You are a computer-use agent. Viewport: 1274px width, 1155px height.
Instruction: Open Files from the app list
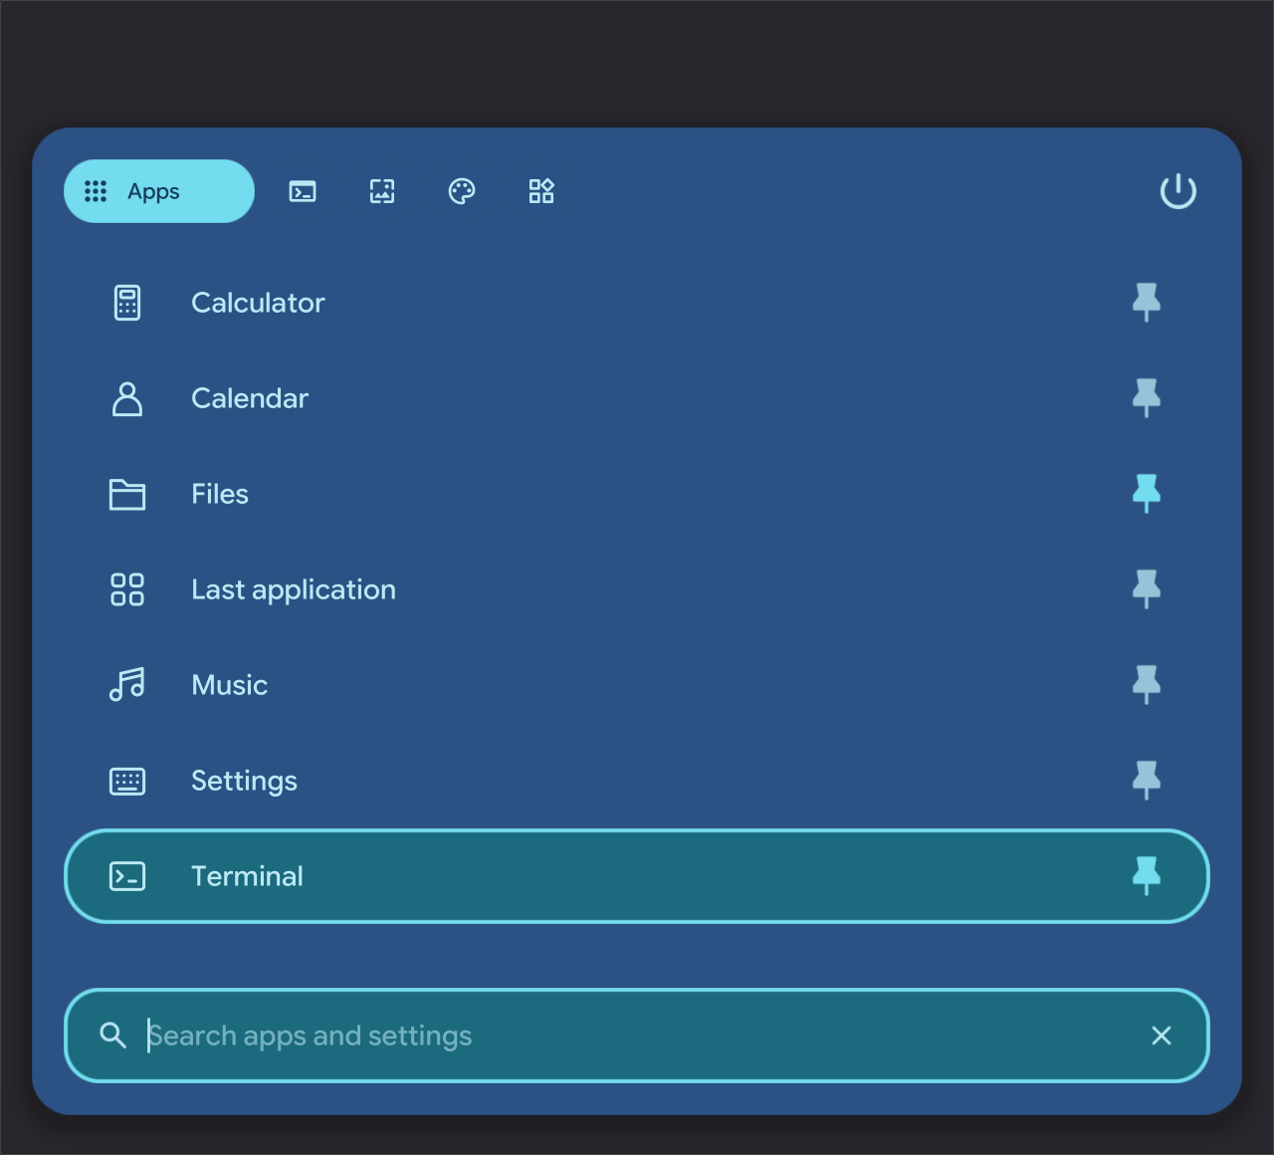point(637,494)
